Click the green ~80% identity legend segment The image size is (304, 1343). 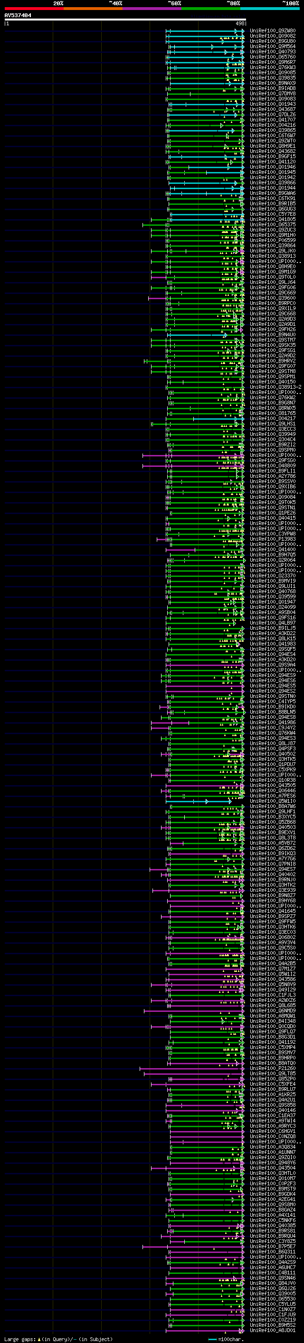click(211, 9)
